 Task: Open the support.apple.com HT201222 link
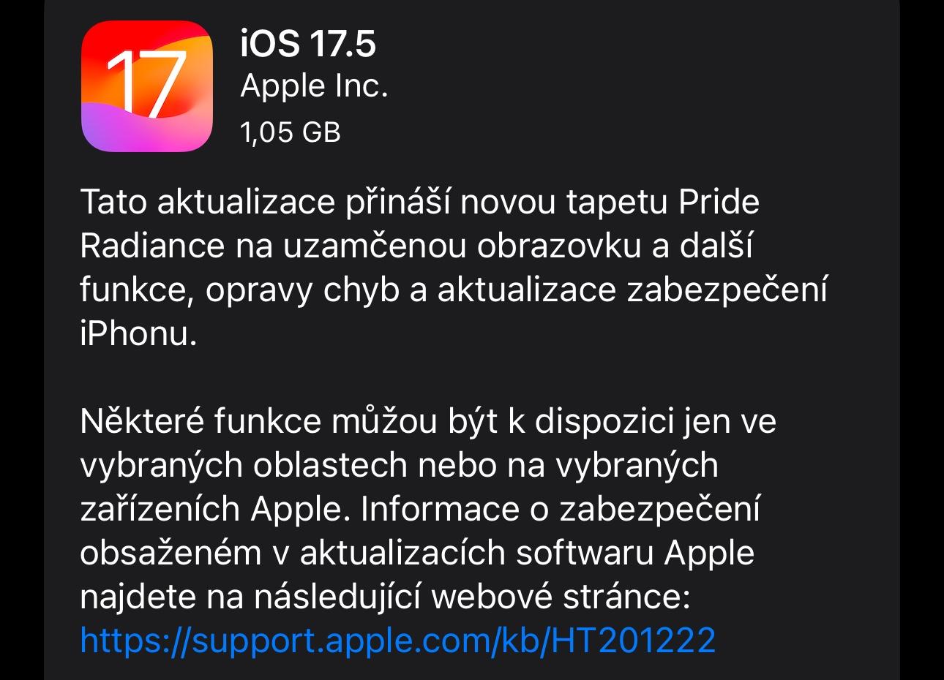(397, 640)
